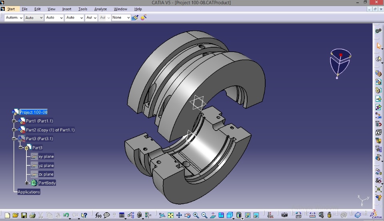Screen dimensions: 384x221
Task: Click the Design Table icon
Action: coord(122,215)
